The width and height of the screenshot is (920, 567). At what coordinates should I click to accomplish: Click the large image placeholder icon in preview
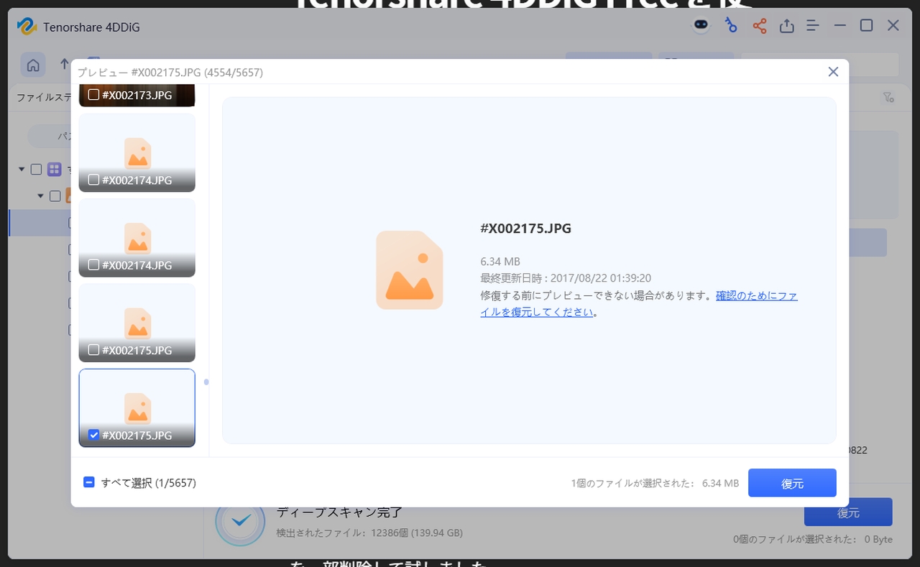click(x=410, y=270)
